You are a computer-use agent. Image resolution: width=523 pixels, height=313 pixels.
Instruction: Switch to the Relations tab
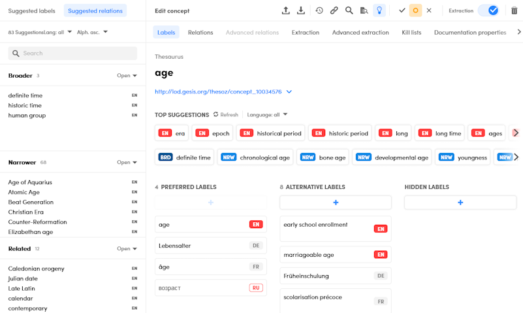pos(200,33)
